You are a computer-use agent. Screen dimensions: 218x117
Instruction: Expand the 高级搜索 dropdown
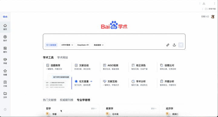point(99,45)
